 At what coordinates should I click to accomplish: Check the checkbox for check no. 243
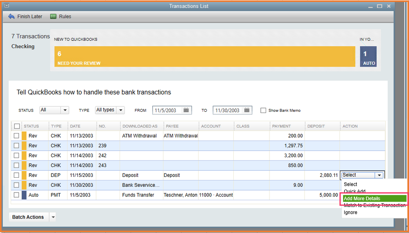point(16,165)
